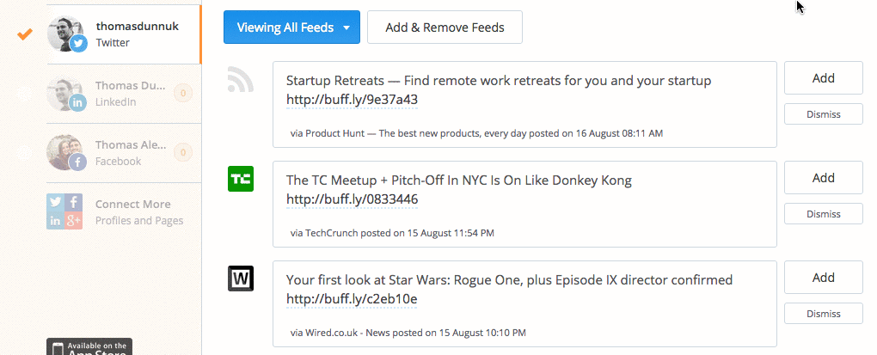This screenshot has width=877, height=355.
Task: Click the zero counter on the LinkedIn profile
Action: [183, 92]
